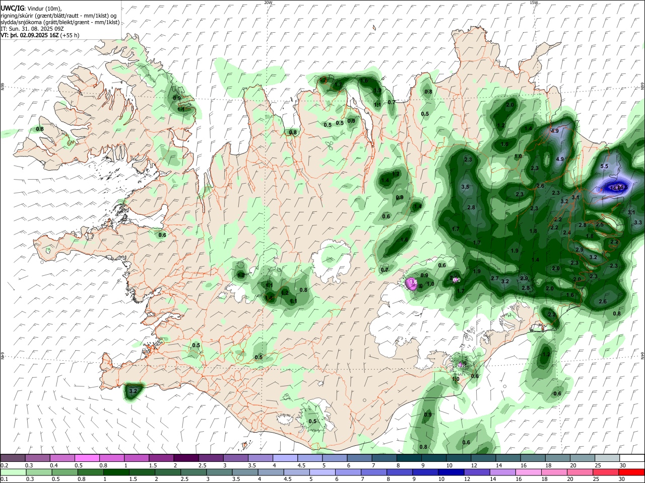Screen dimensions: 645x483
Task: Click the darkest green 1 mm rain legend swatch
Action: [x=116, y=472]
